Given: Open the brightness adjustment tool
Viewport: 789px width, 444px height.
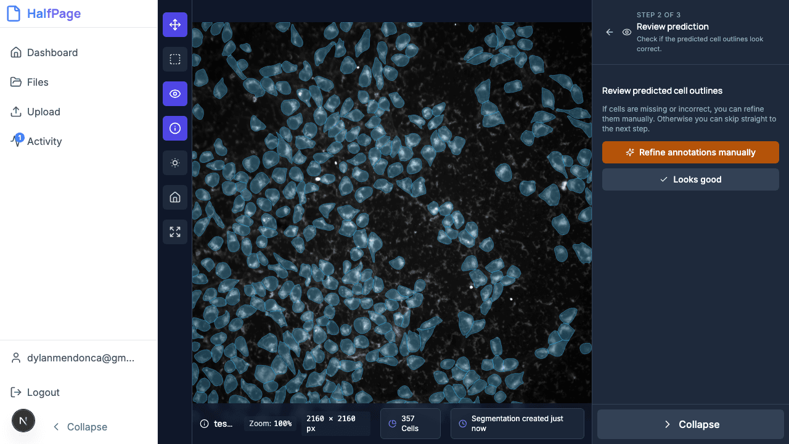Looking at the screenshot, I should [x=174, y=163].
